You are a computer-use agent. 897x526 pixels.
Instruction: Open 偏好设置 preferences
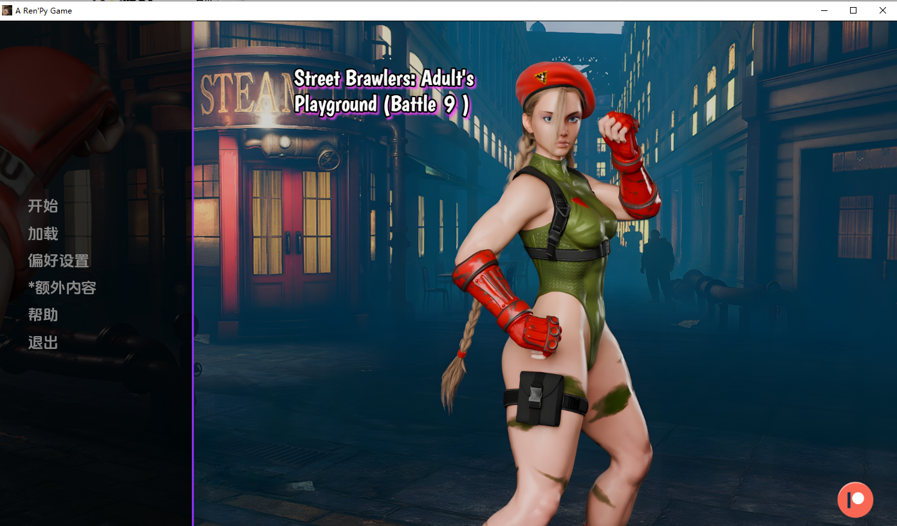[58, 261]
